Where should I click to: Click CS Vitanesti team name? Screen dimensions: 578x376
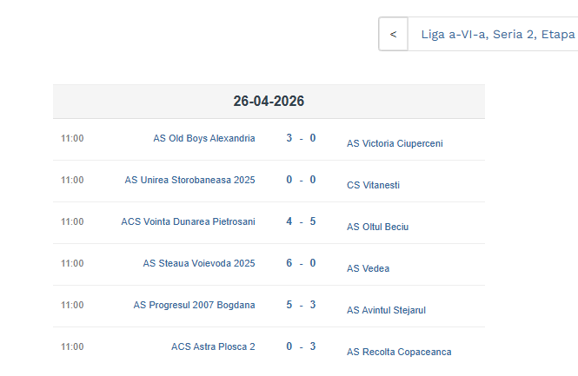click(x=373, y=185)
